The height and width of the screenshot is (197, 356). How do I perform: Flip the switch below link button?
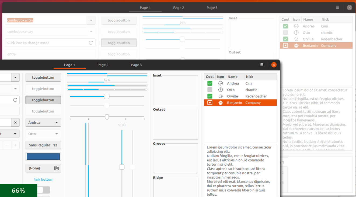43,190
